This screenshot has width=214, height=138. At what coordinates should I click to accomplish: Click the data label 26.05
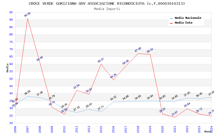[162, 110]
